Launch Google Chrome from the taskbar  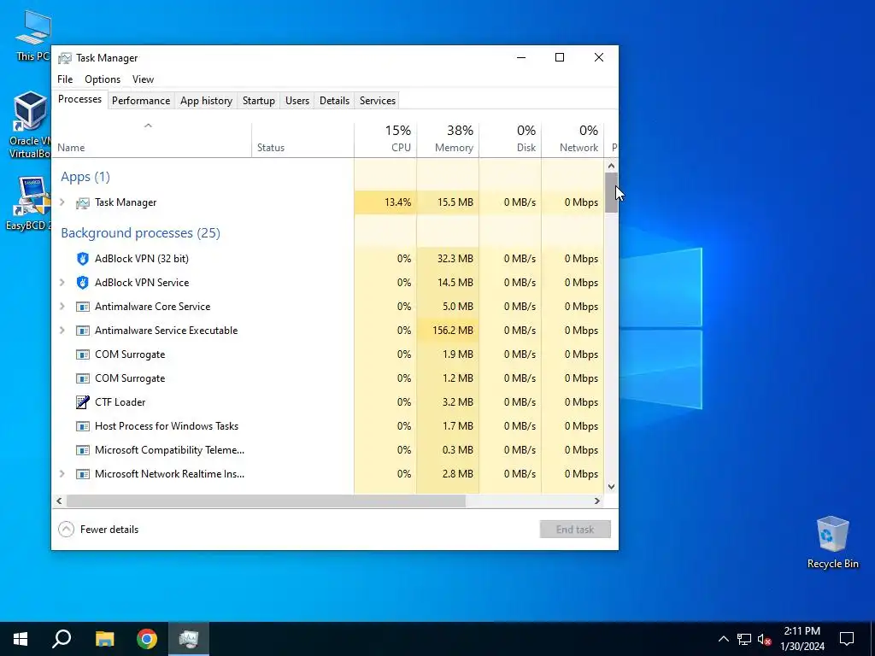coord(147,639)
